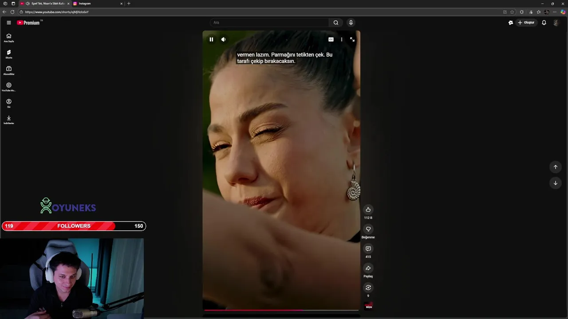The height and width of the screenshot is (319, 568).
Task: Go to the next short with down arrow
Action: [x=555, y=183]
